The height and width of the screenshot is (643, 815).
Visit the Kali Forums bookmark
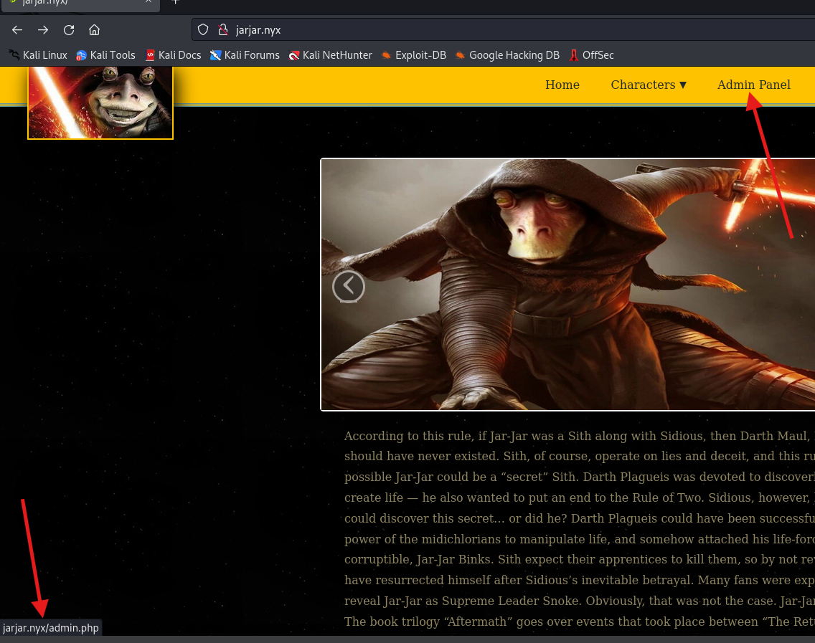(245, 55)
